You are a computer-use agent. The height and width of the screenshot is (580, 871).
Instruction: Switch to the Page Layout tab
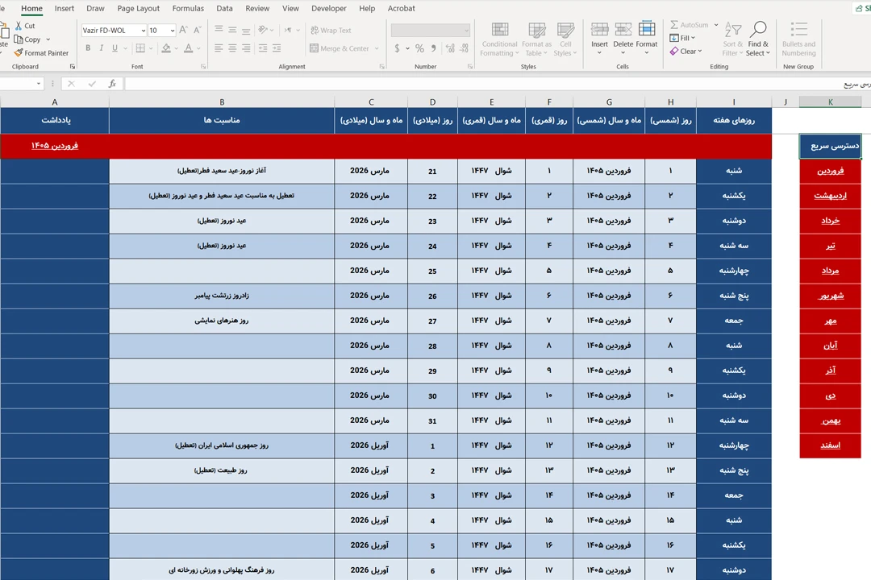click(138, 9)
